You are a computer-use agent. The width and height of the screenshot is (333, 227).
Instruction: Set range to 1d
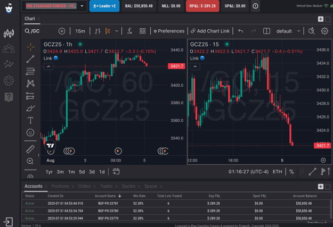pos(102,172)
